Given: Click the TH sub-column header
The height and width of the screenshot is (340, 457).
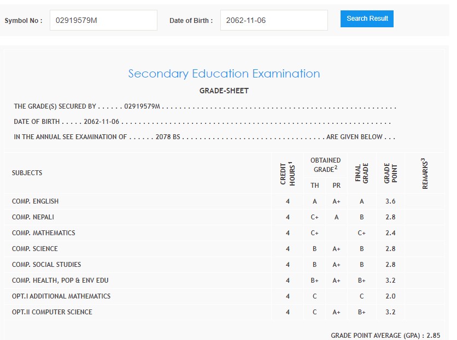Looking at the screenshot, I should 315,186.
